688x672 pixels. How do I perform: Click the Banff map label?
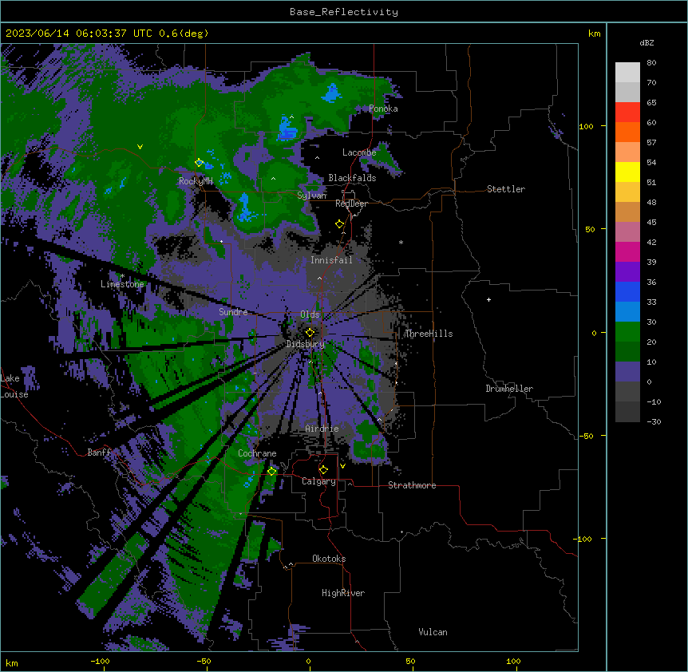pyautogui.click(x=99, y=453)
